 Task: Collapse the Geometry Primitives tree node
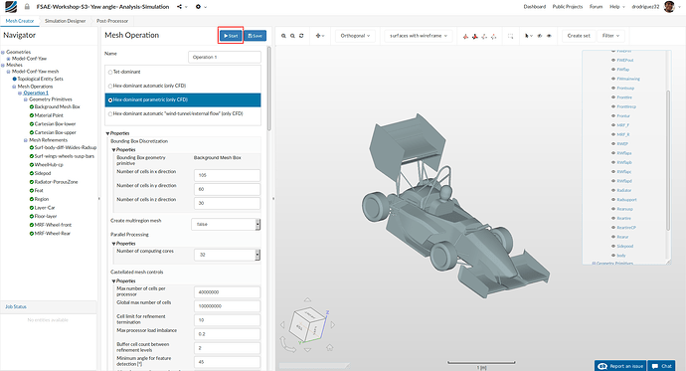click(x=26, y=99)
